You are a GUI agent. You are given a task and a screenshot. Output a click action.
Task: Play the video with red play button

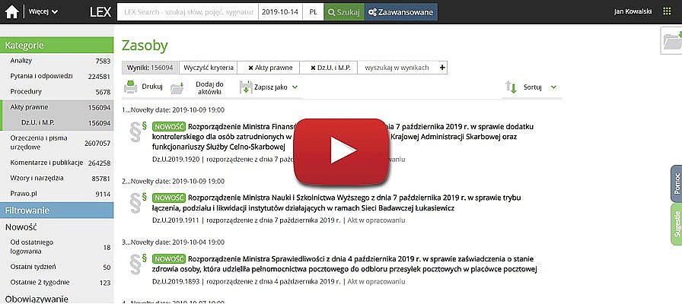click(341, 151)
